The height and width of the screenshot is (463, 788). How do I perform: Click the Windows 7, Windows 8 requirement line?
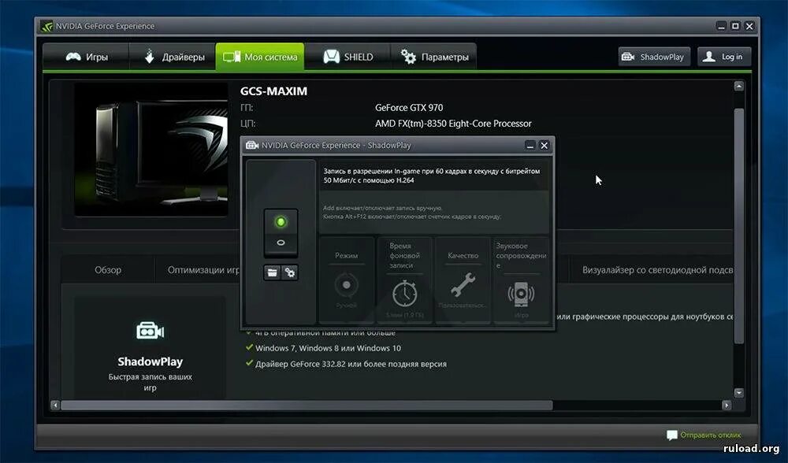click(x=328, y=348)
